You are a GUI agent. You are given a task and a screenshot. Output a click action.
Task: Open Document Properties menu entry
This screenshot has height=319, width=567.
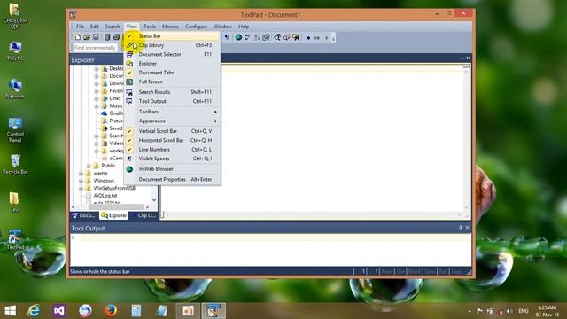(172, 179)
